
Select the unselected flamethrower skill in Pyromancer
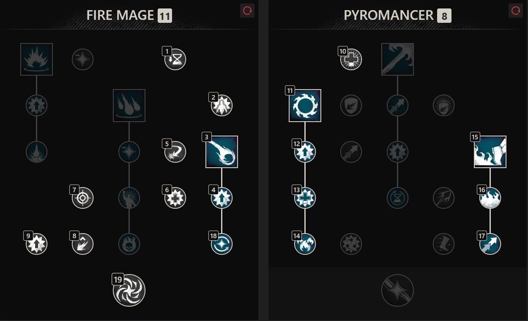point(397,59)
